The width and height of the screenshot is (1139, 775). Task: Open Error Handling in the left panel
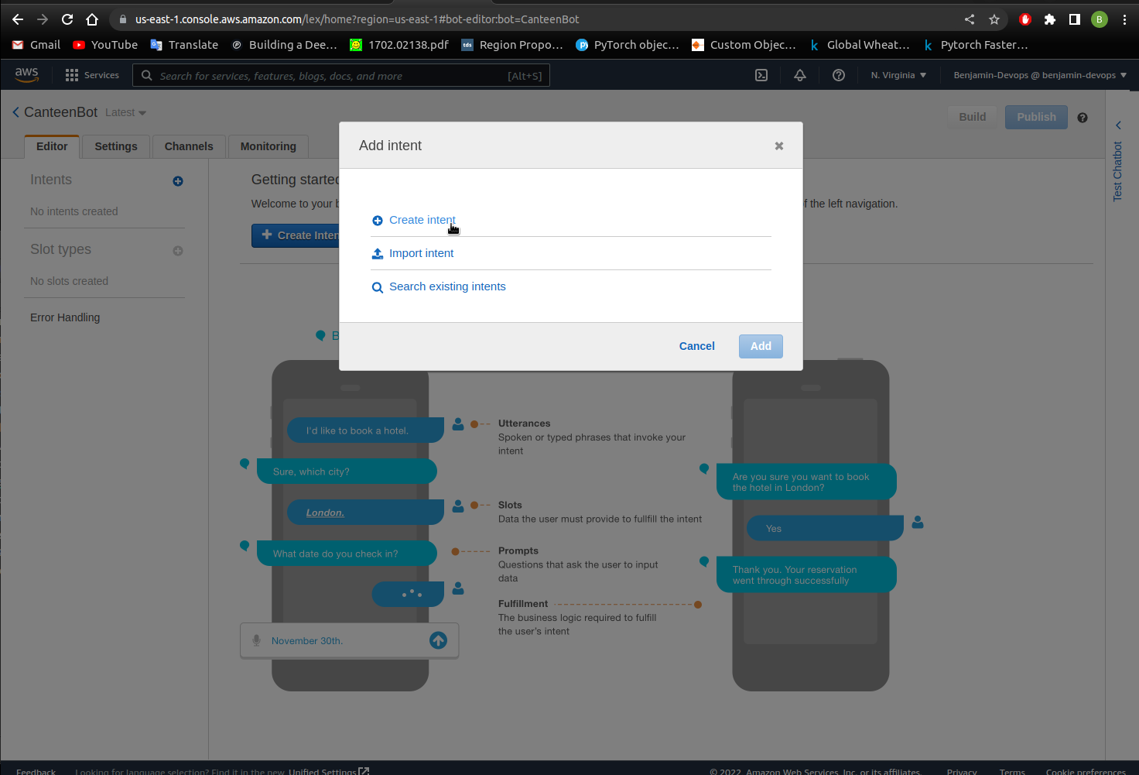click(65, 317)
